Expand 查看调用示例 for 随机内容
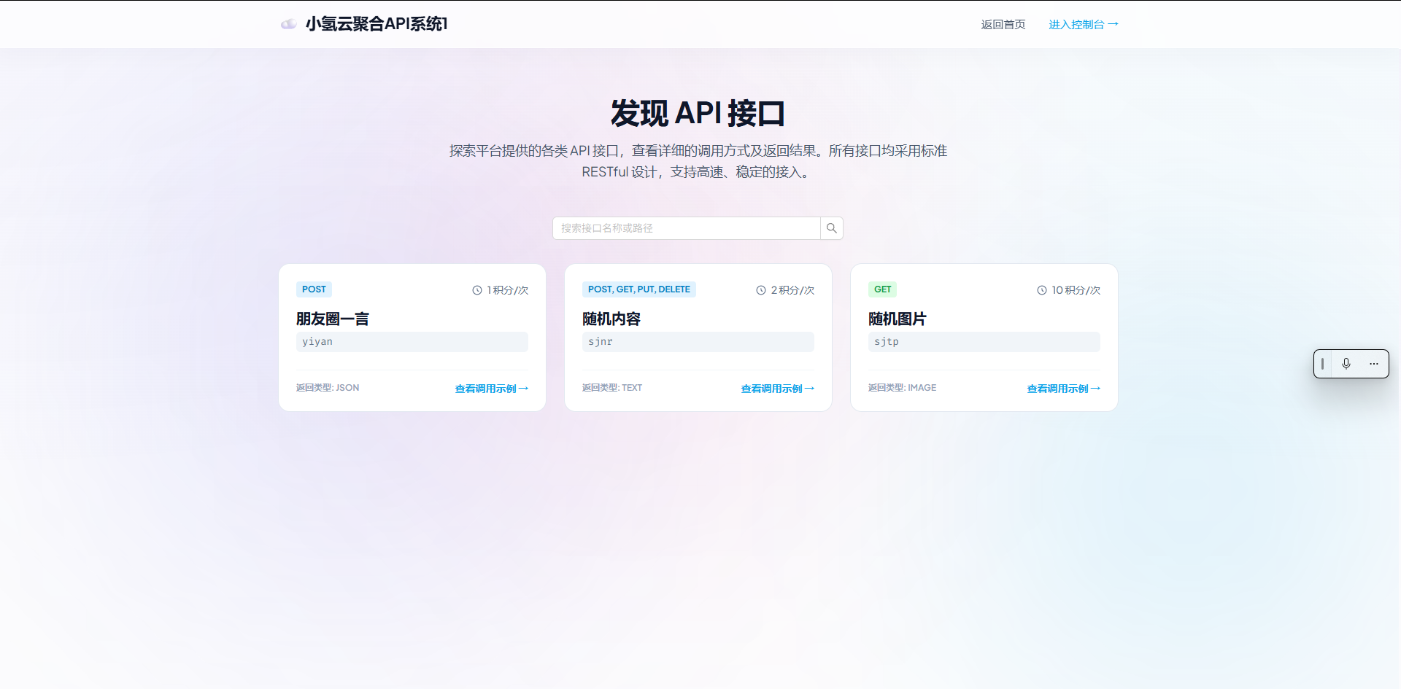This screenshot has height=689, width=1401. pyautogui.click(x=776, y=388)
